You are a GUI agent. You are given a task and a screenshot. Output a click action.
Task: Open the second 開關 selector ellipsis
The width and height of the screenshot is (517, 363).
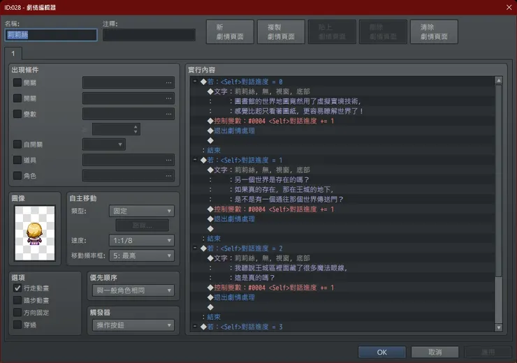pos(168,98)
